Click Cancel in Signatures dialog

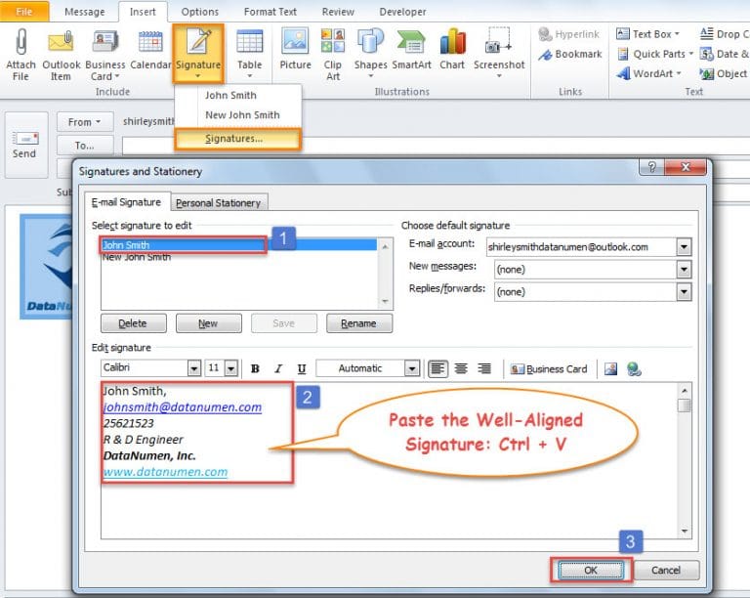[666, 571]
